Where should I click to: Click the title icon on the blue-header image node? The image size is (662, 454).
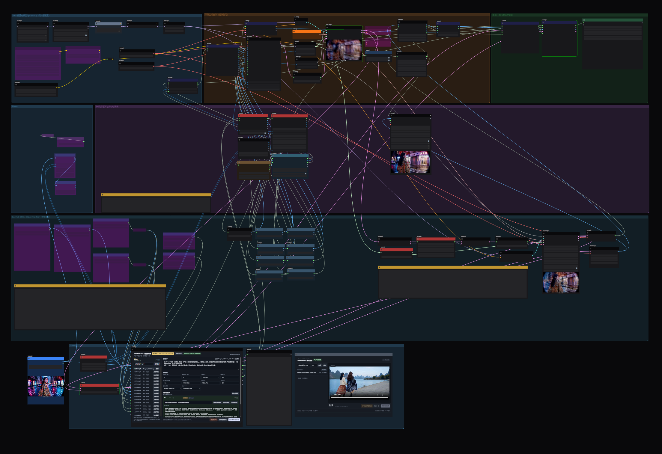tap(29, 359)
